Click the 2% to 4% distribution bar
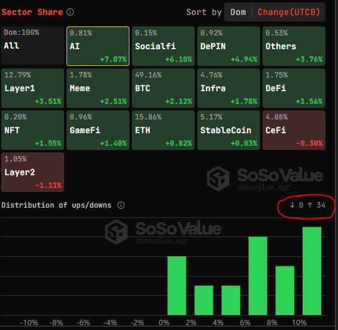This screenshot has height=330, width=338. click(204, 300)
